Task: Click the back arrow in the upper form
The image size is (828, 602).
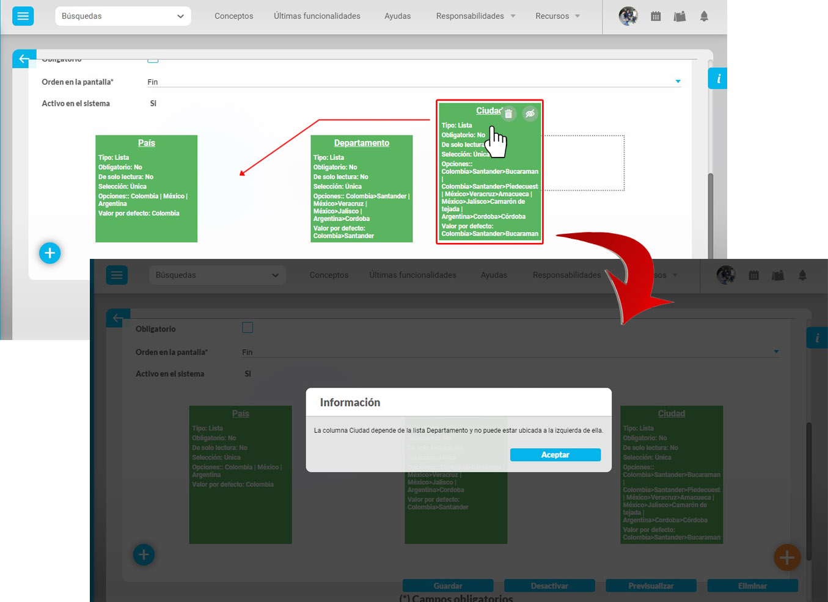Action: pyautogui.click(x=24, y=59)
